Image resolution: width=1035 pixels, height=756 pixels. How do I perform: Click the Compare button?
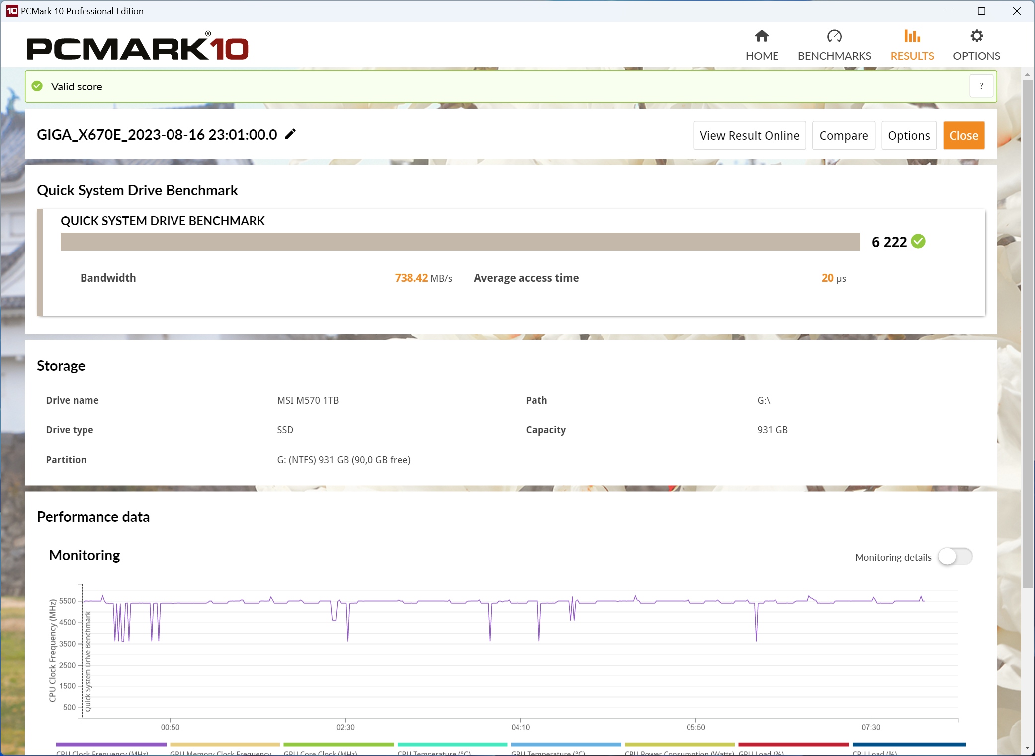tap(844, 134)
